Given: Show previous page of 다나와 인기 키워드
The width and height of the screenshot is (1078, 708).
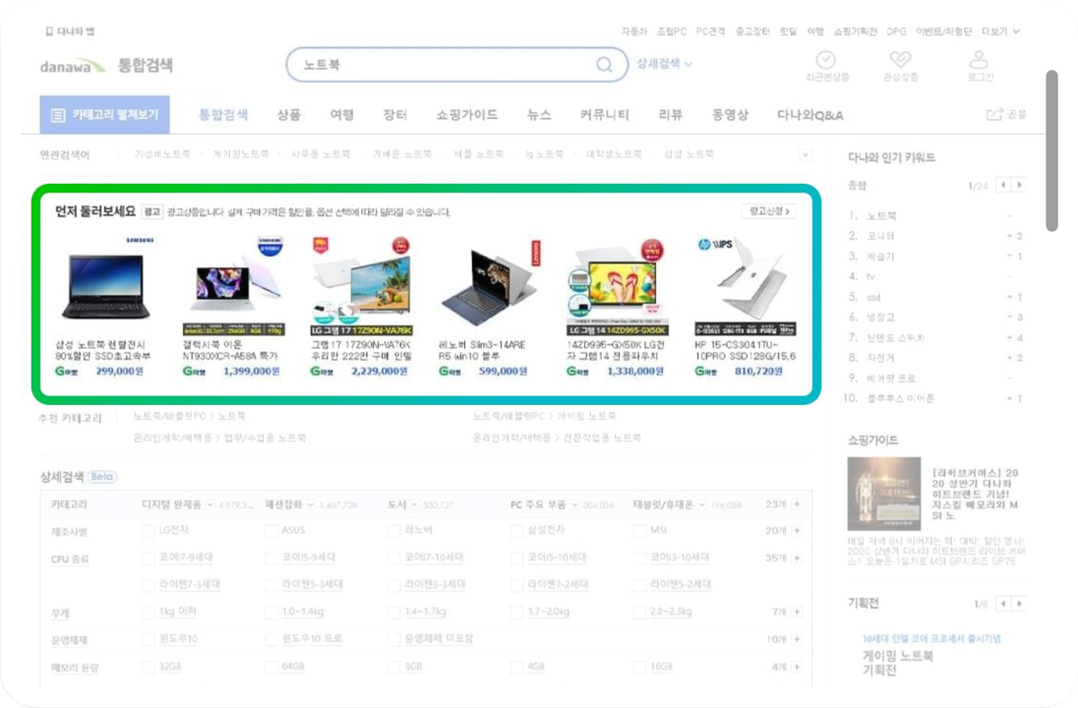Looking at the screenshot, I should pyautogui.click(x=1004, y=185).
